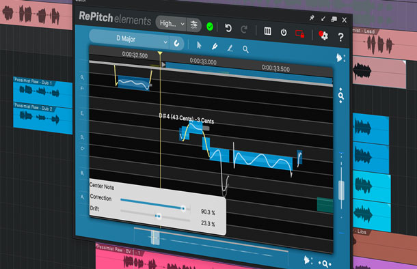Redo the last undone edit
Image resolution: width=417 pixels, height=269 pixels.
pos(244,29)
